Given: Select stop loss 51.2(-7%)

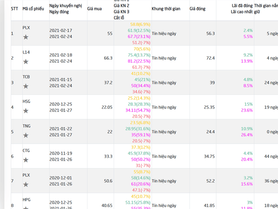Looking at the screenshot, I should pos(141,43).
